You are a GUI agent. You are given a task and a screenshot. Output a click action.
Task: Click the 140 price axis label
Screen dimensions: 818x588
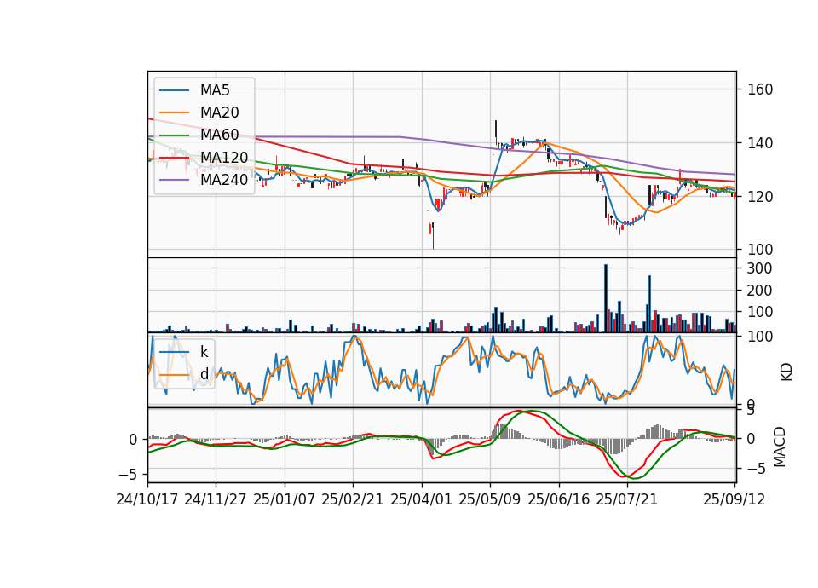(x=760, y=143)
